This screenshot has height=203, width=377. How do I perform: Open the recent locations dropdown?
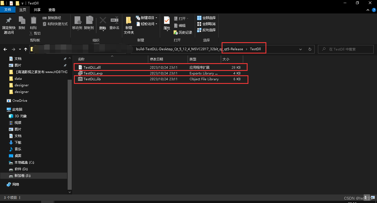click(x=20, y=49)
